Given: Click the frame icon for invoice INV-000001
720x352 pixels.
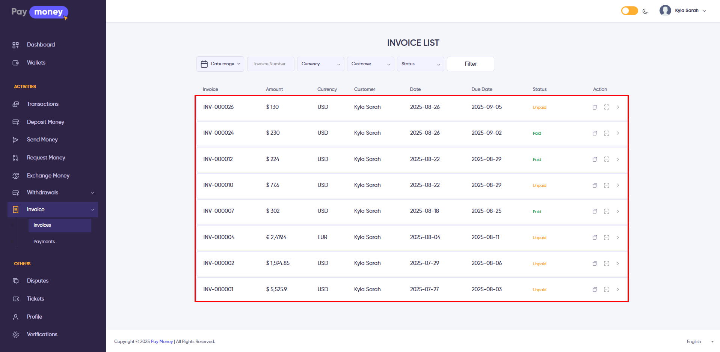Looking at the screenshot, I should (606, 290).
